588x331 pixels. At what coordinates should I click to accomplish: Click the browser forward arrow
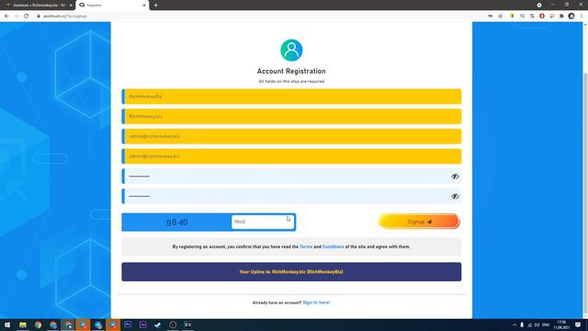(x=17, y=17)
